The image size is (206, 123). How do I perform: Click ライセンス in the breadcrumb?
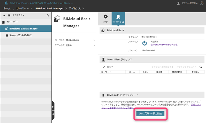(75, 9)
